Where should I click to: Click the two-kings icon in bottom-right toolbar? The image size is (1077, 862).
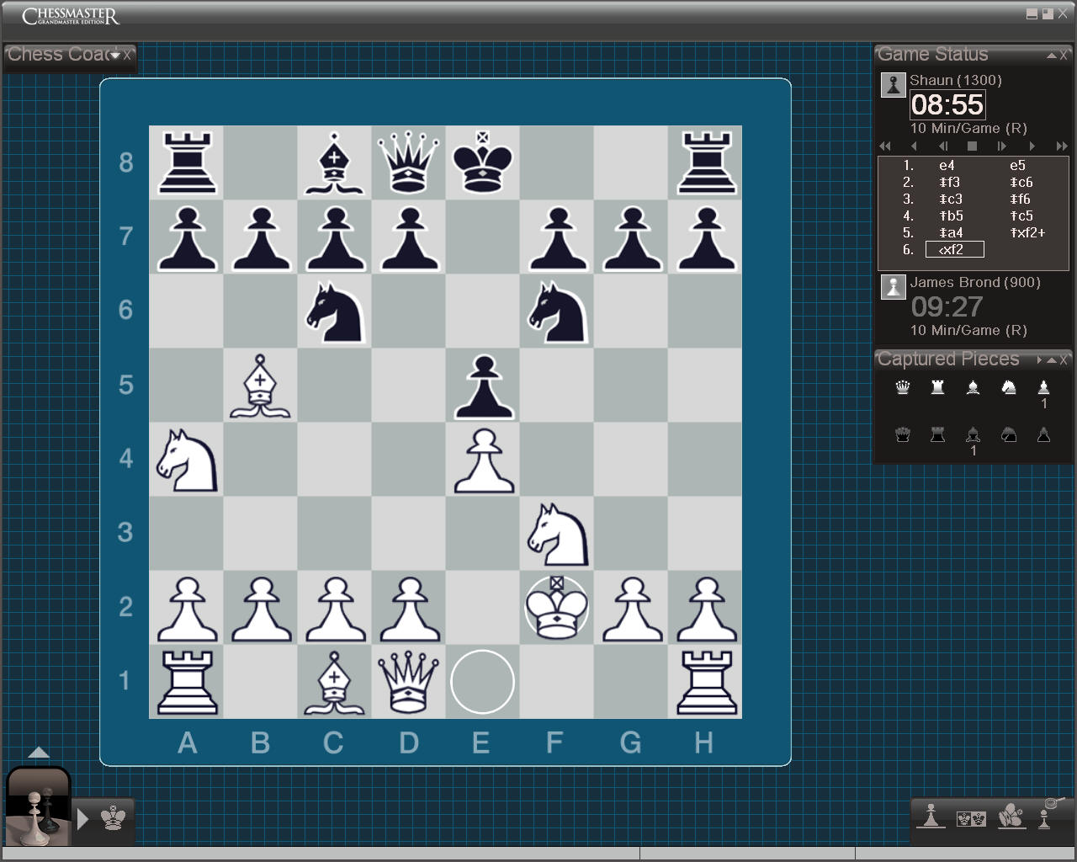click(x=971, y=817)
